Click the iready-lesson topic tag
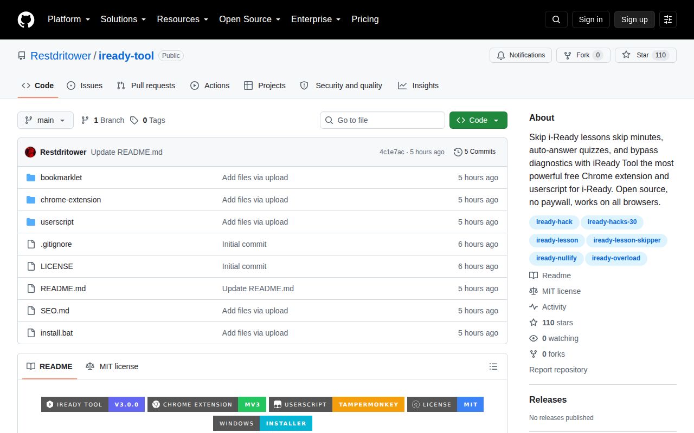 tap(557, 240)
